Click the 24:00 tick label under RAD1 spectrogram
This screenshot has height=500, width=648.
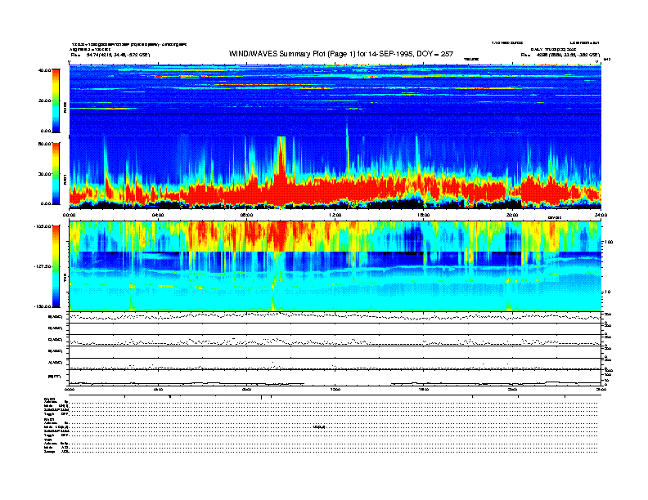pyautogui.click(x=601, y=215)
